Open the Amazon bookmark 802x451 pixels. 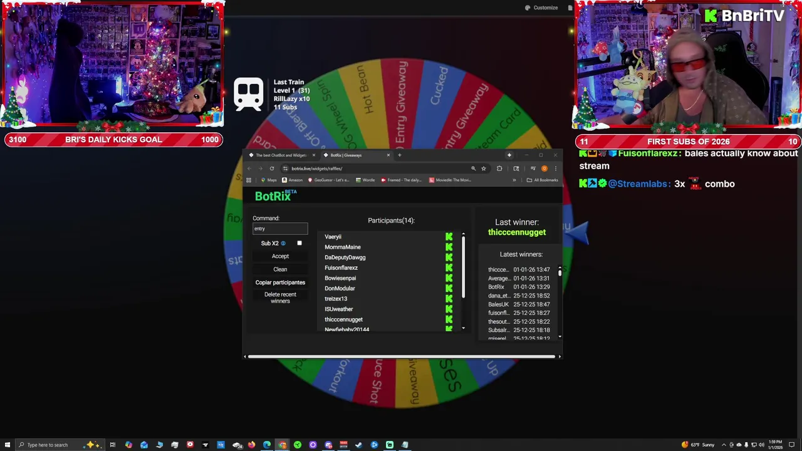click(x=292, y=180)
